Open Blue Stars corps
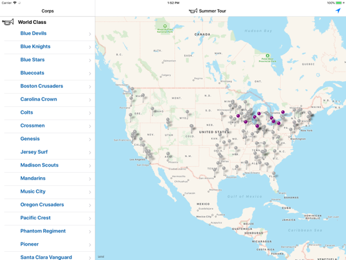346x260 pixels. tap(48, 60)
